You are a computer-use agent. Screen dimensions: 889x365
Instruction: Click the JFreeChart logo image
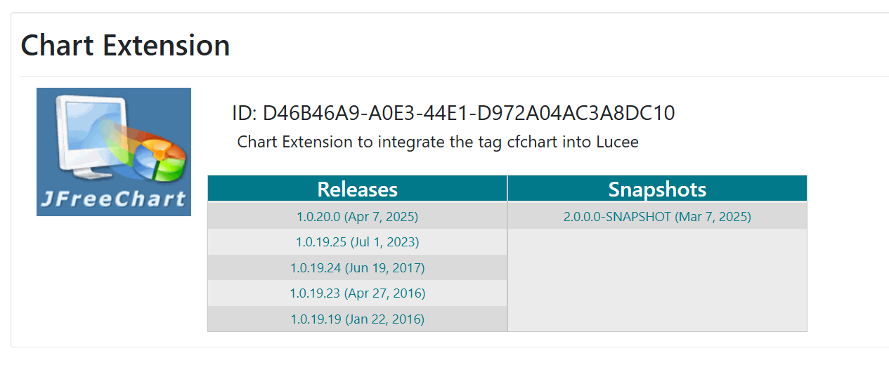point(114,152)
